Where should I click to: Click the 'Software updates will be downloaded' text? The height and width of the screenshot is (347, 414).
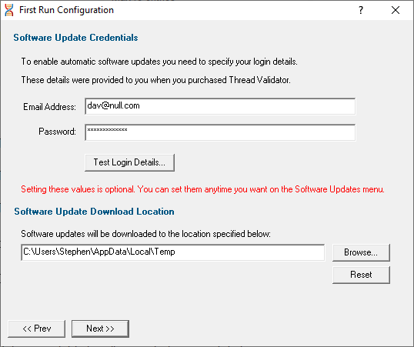(x=145, y=234)
